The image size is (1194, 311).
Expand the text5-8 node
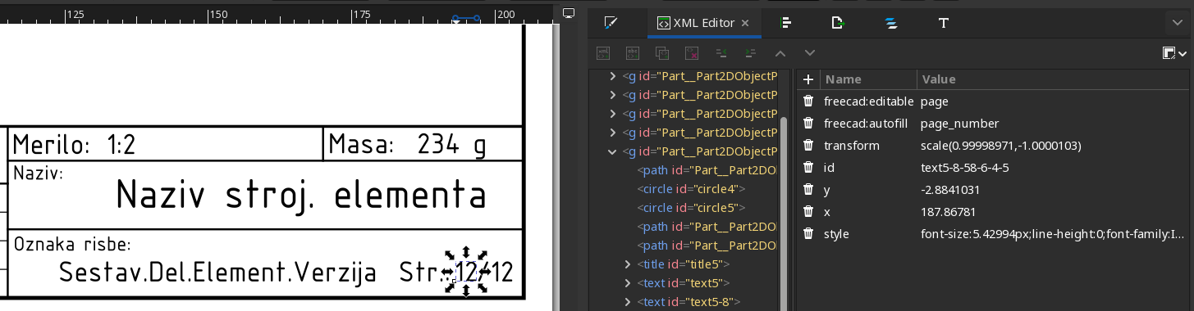click(628, 302)
